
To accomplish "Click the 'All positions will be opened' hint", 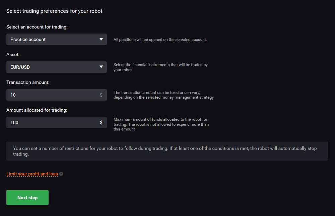I will tap(160, 40).
